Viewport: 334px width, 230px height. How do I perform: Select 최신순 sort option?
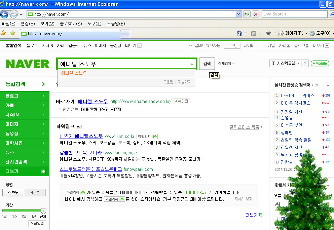[x=35, y=193]
